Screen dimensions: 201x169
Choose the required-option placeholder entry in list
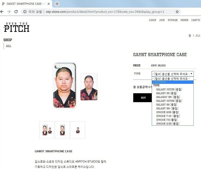(x=173, y=79)
